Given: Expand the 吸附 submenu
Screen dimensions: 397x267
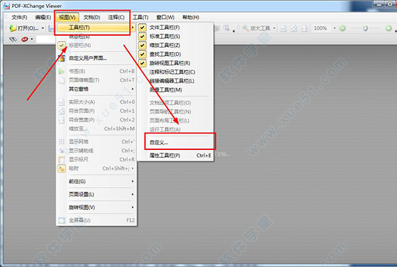Looking at the screenshot, I should coord(132,169).
